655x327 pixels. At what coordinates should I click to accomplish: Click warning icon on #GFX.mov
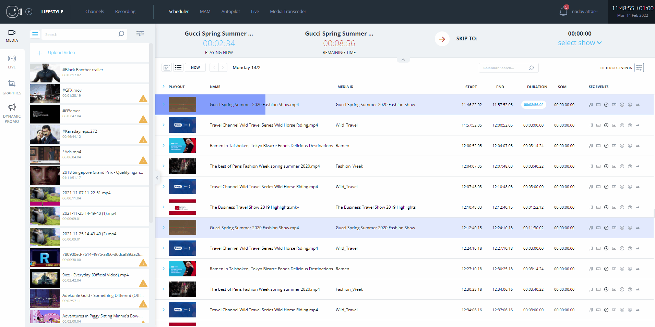pos(143,99)
